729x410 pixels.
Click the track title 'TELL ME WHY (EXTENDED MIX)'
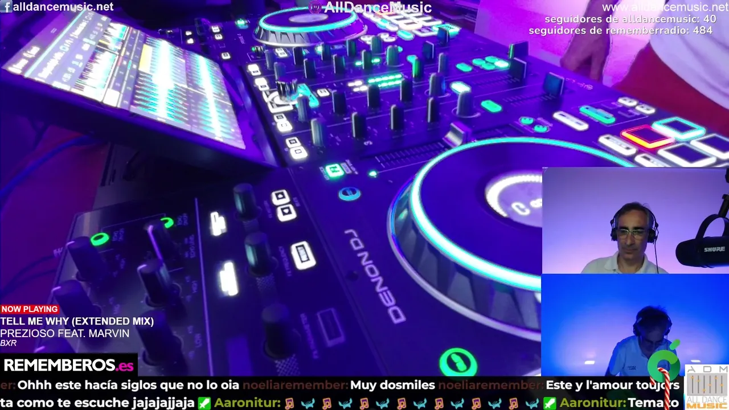tap(77, 321)
